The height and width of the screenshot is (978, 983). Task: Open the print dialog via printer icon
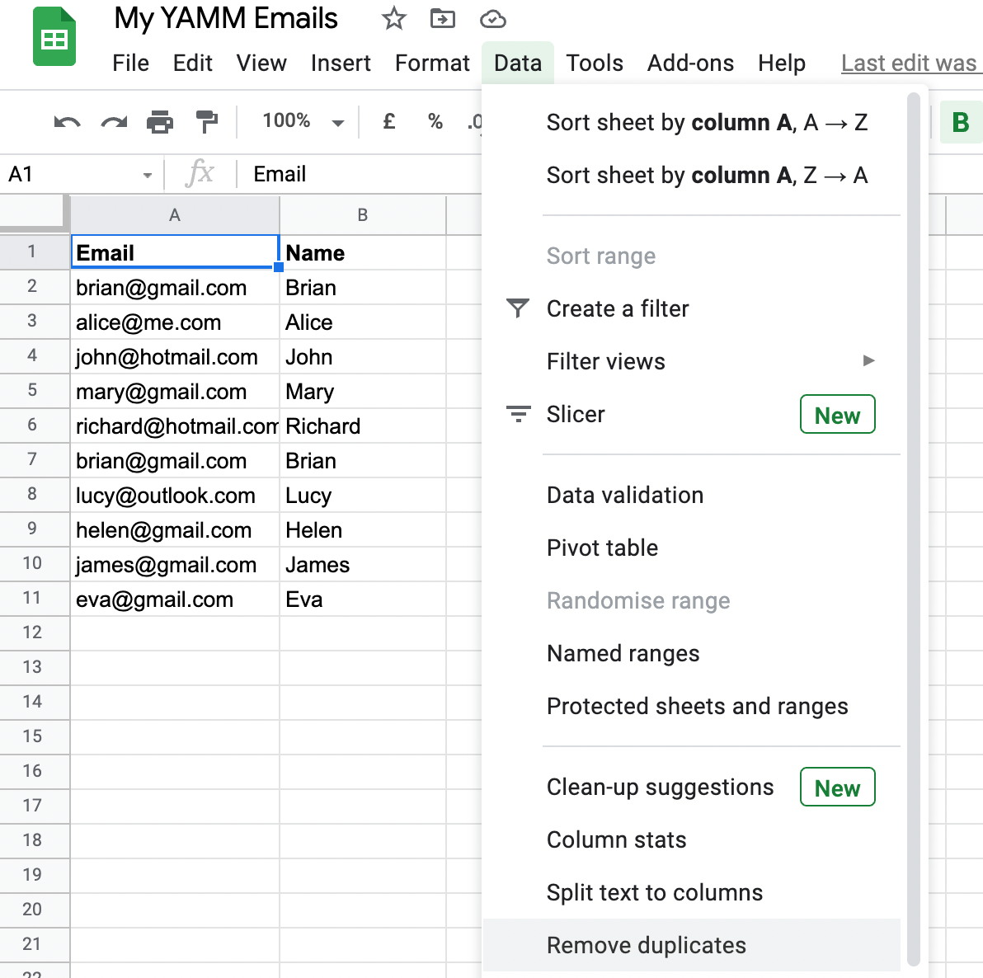[160, 122]
